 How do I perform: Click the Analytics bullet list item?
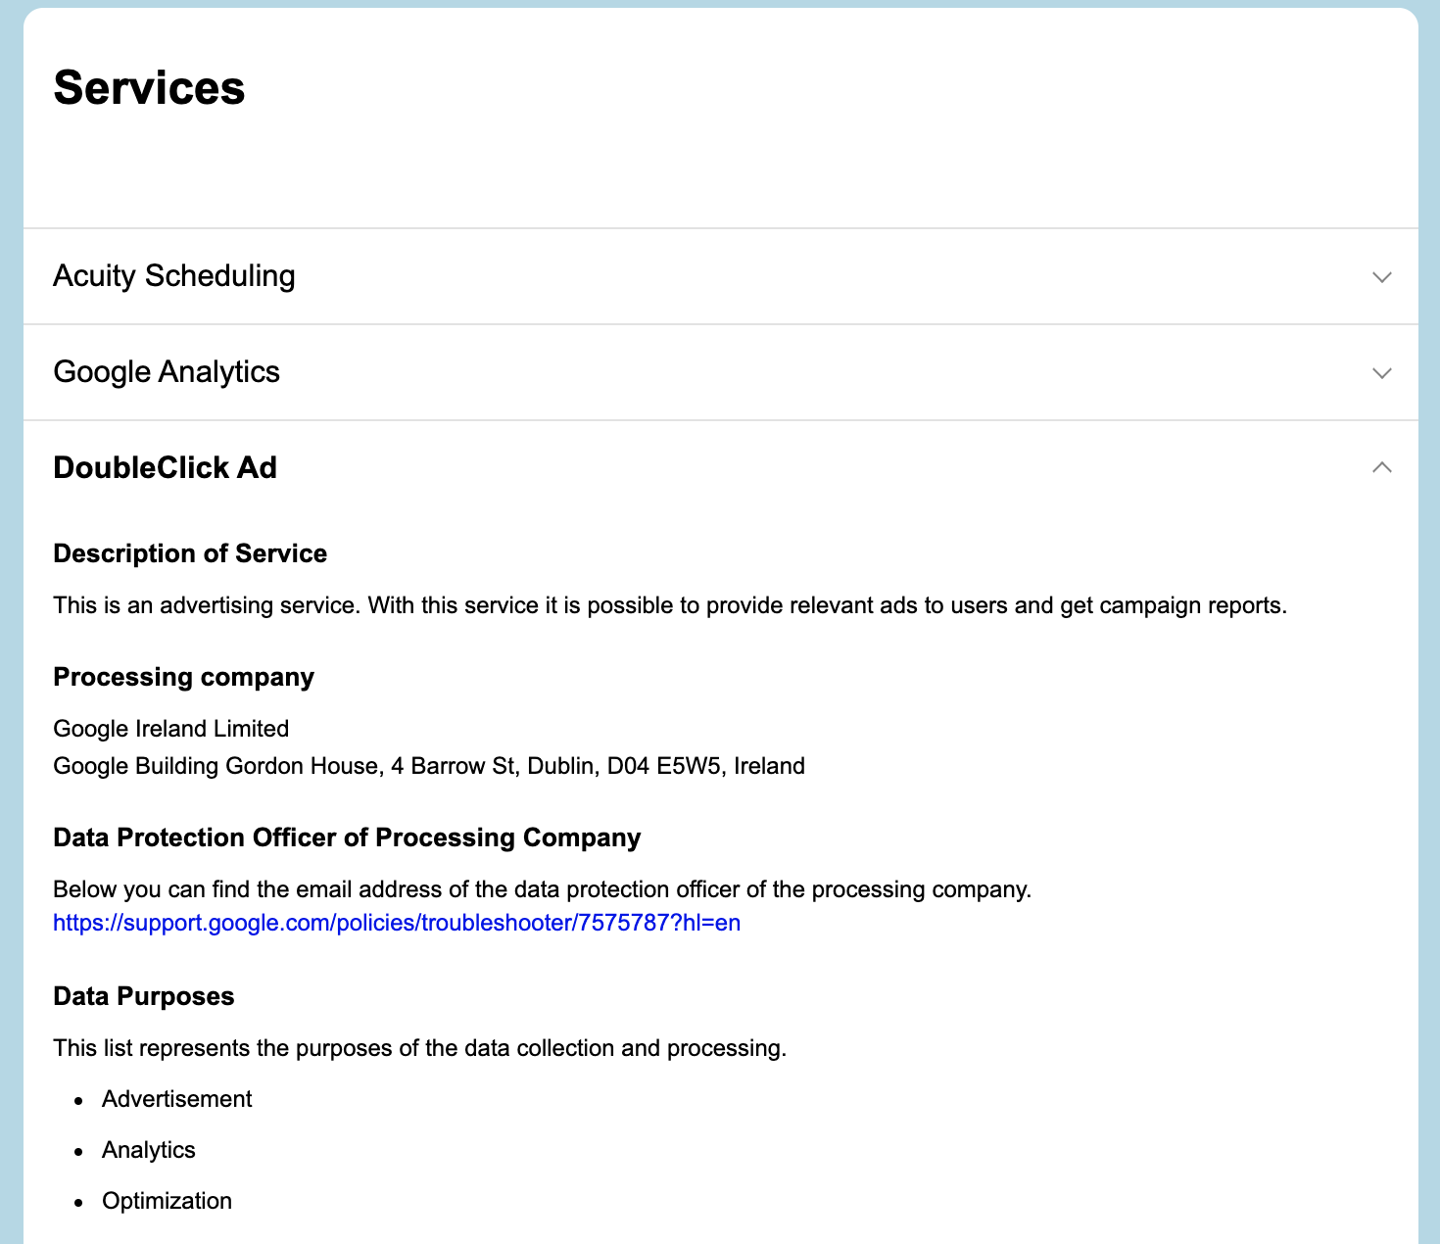149,1150
